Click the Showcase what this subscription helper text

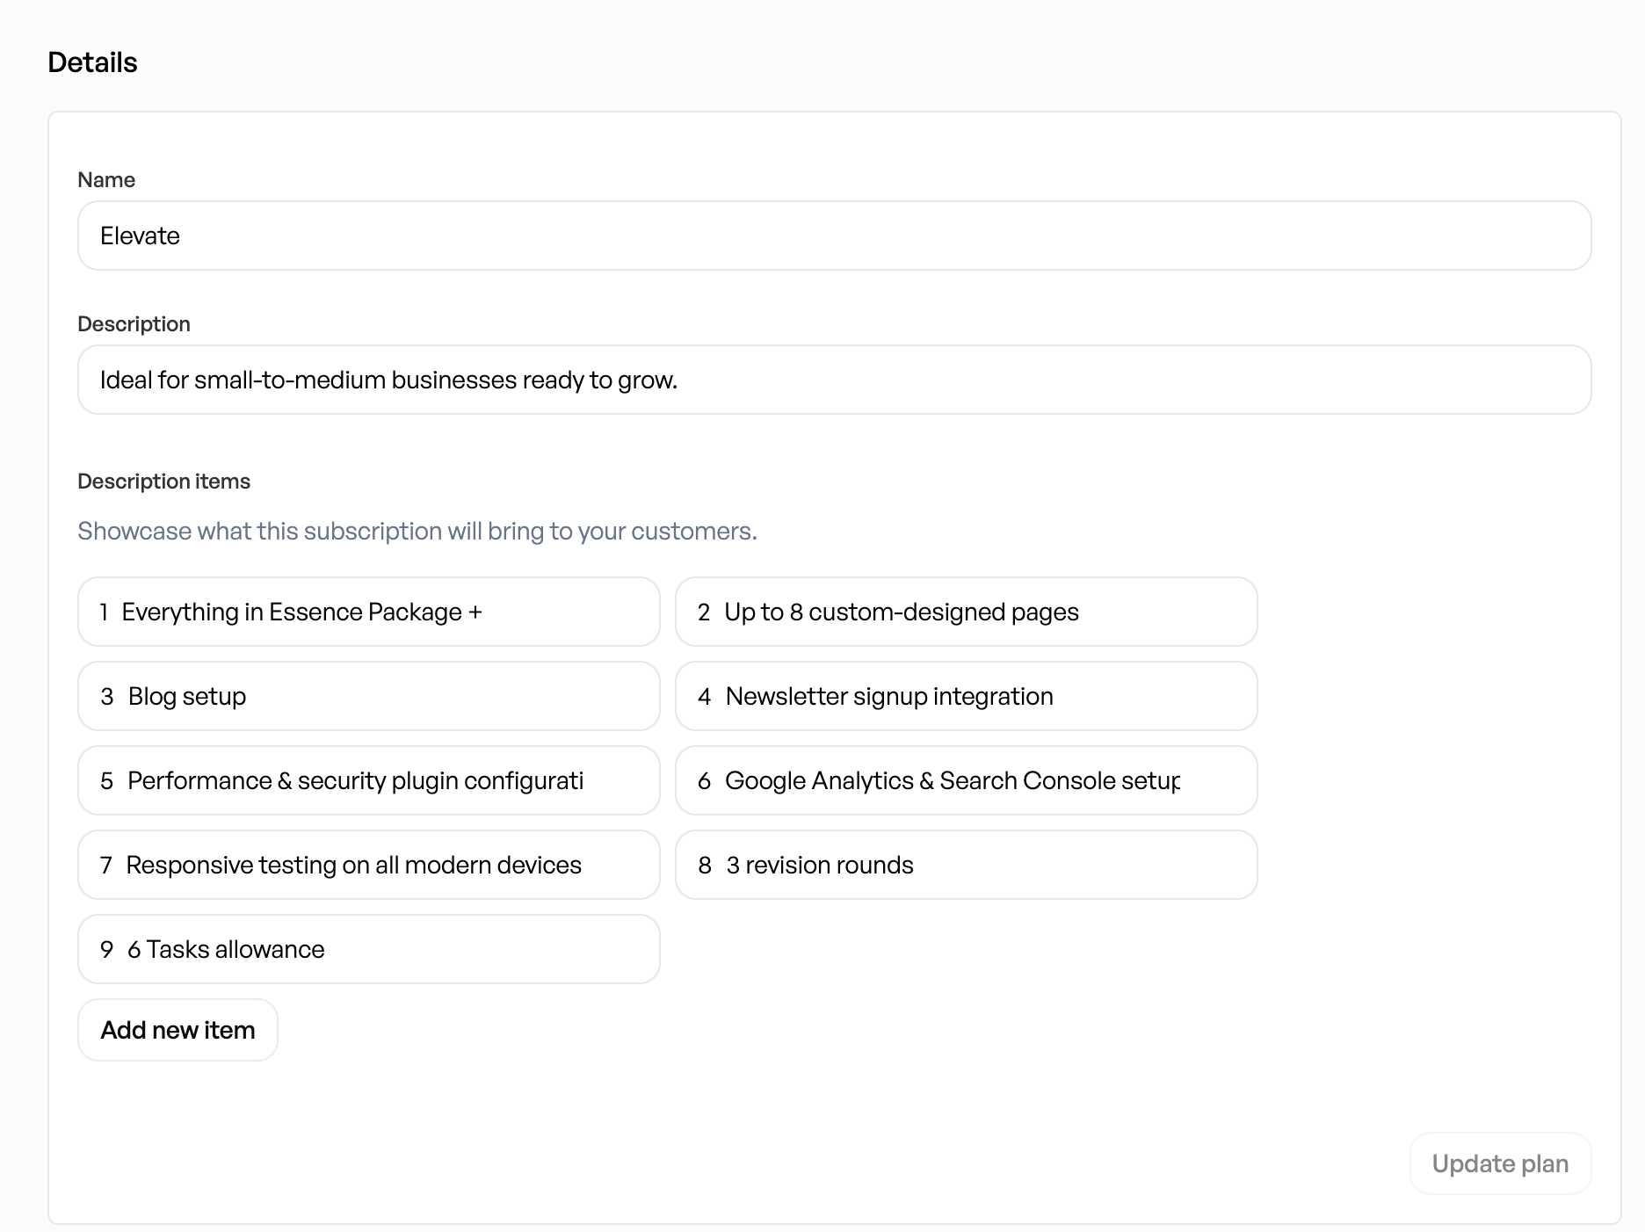(417, 531)
